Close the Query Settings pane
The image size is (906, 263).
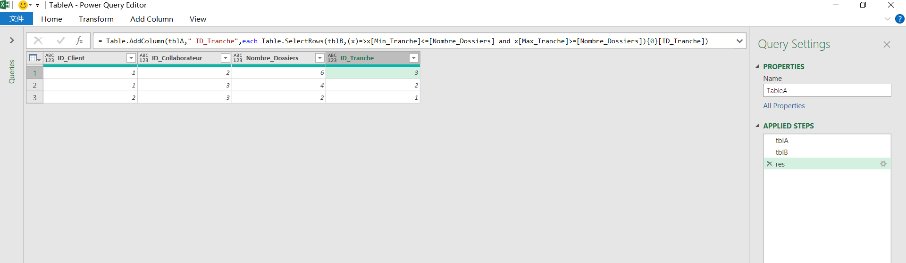[887, 44]
